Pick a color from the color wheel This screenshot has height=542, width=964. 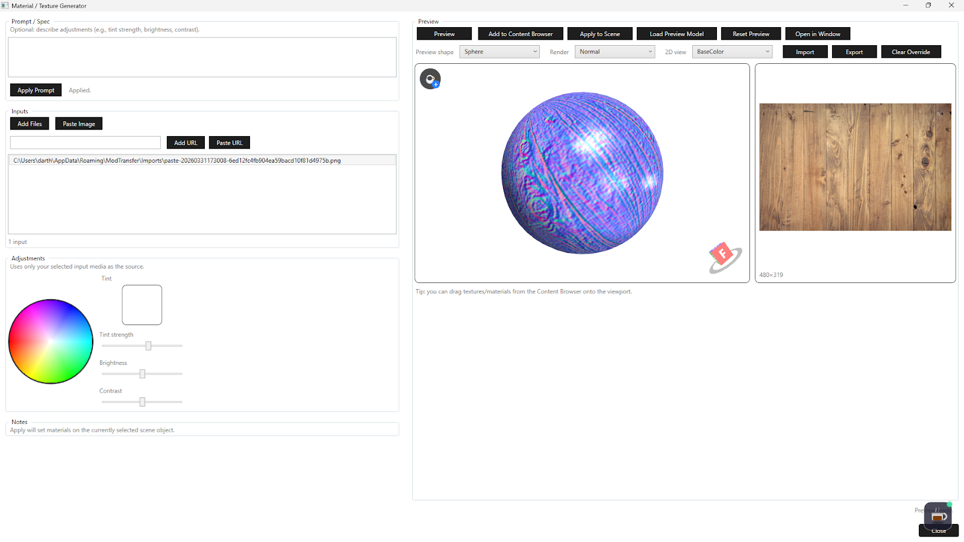click(51, 341)
